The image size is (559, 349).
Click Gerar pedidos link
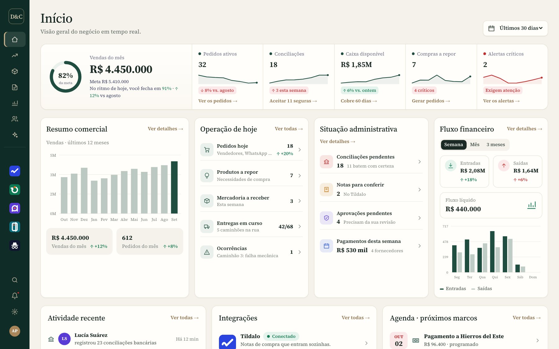coord(431,101)
